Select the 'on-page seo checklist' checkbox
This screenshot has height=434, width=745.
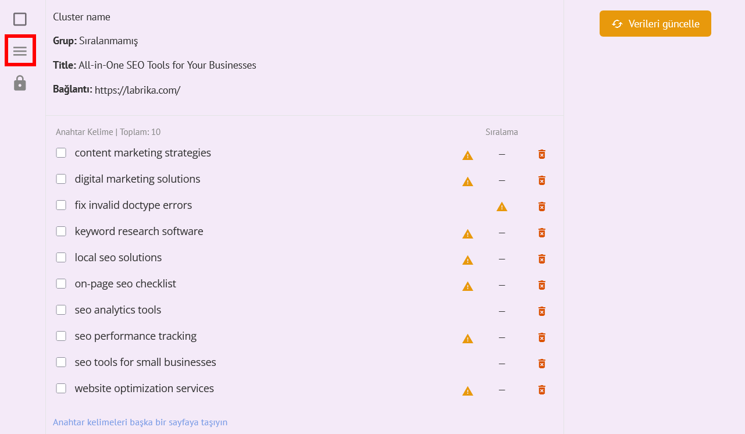(x=61, y=284)
